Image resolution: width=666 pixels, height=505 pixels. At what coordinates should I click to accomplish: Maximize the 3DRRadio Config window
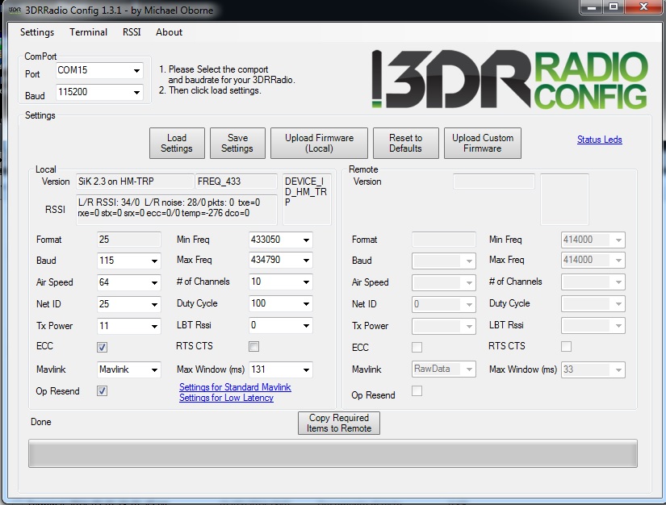pos(614,6)
